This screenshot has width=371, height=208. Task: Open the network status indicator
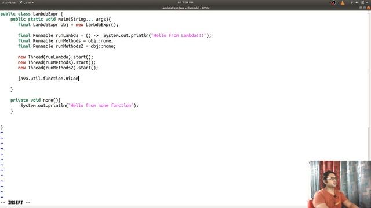click(x=352, y=2)
